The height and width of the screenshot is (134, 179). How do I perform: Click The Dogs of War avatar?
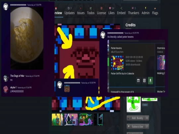[x=6, y=78]
